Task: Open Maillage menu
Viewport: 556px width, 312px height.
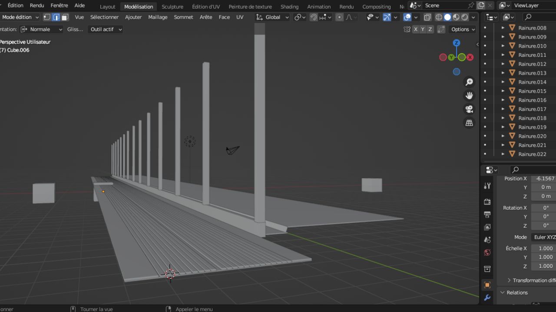Action: pos(158,17)
